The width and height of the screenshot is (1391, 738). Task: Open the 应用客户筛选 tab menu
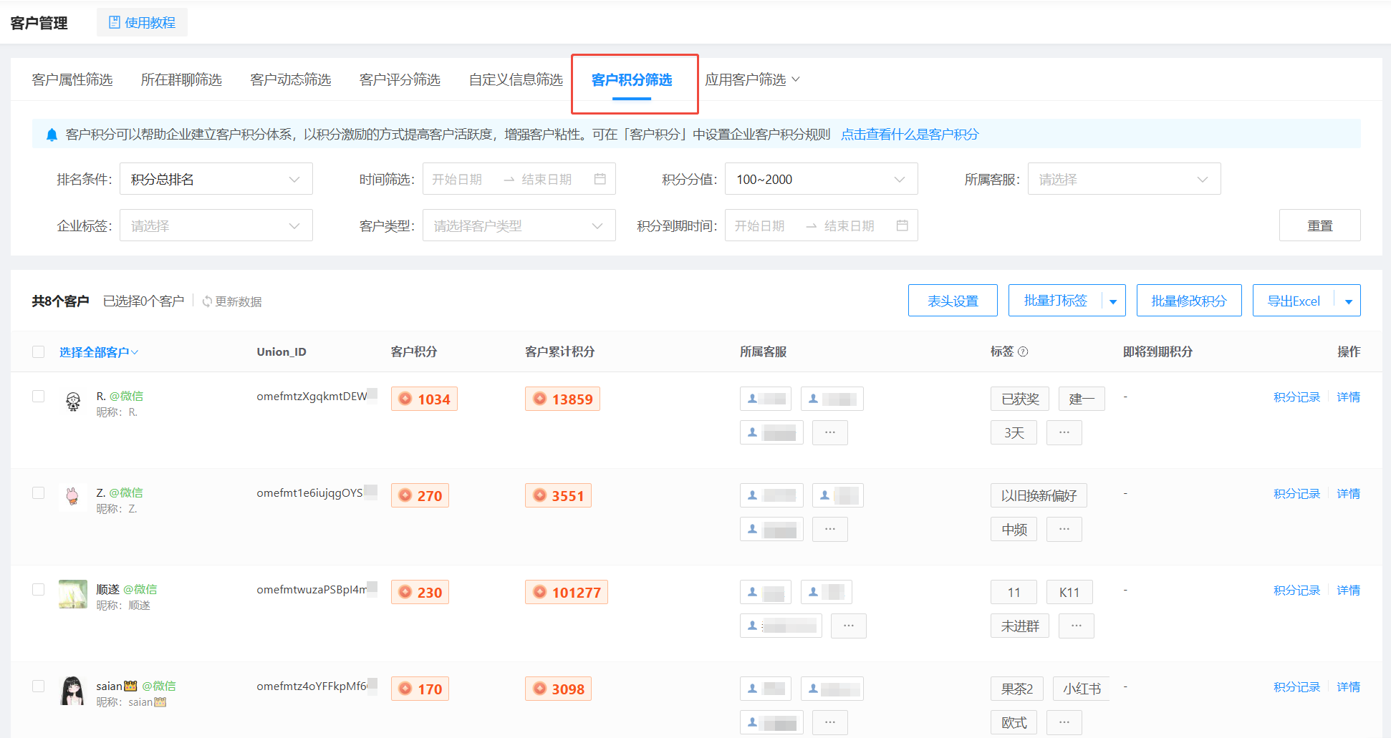(752, 79)
